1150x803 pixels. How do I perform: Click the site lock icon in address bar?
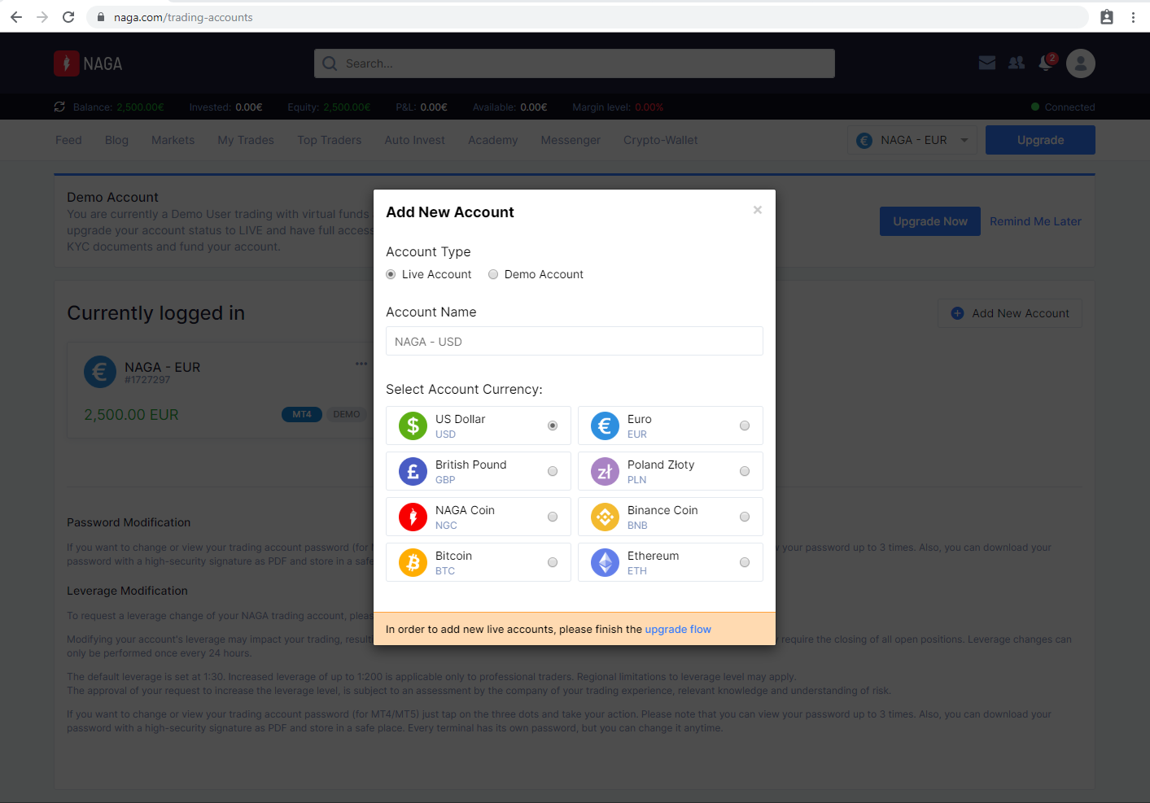pyautogui.click(x=101, y=17)
